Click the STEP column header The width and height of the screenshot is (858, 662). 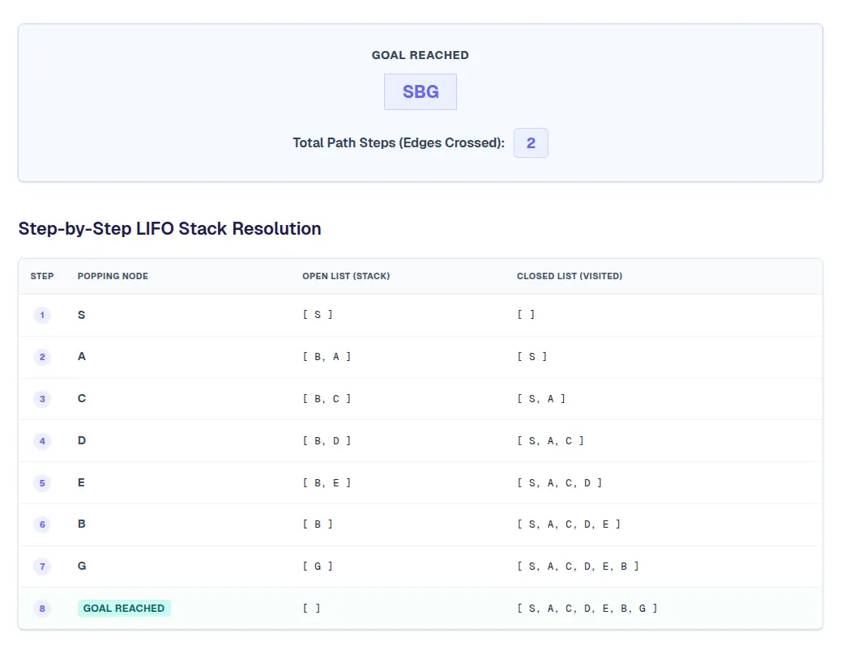coord(42,276)
